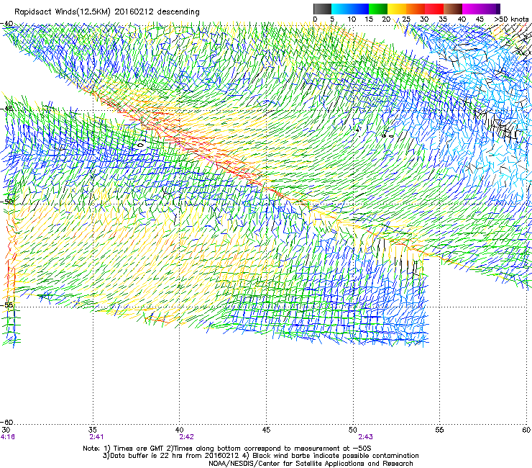The width and height of the screenshot is (532, 468).
Task: Click the cyan 5-10 knots legend segment
Action: click(341, 9)
